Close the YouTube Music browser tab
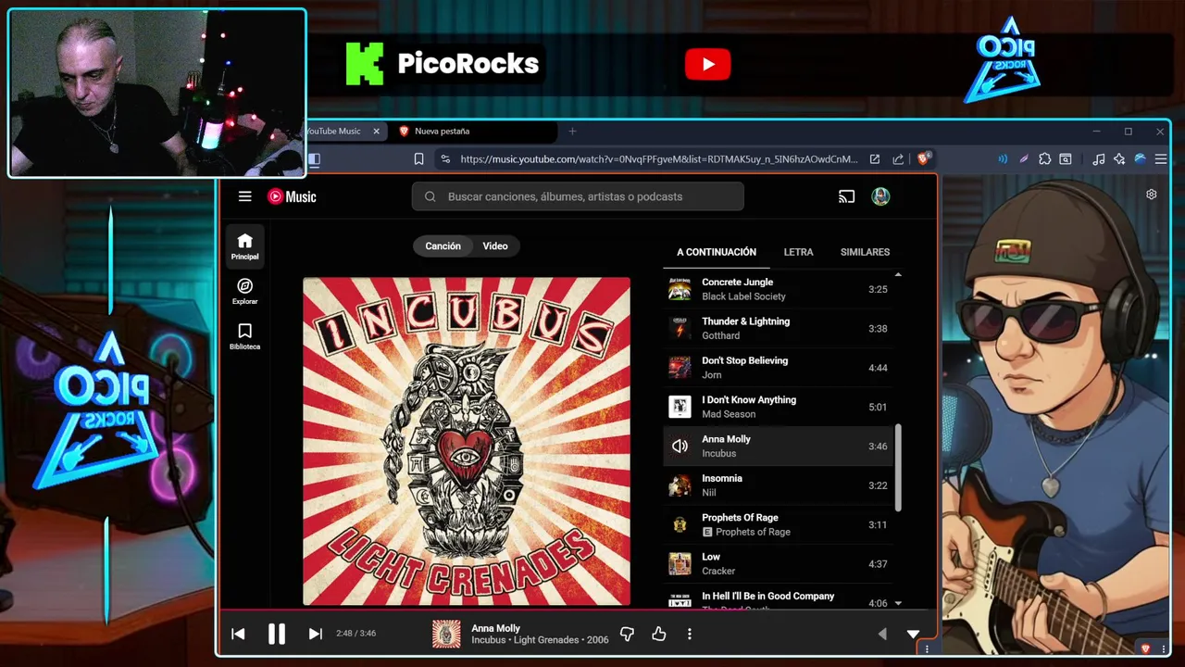The width and height of the screenshot is (1185, 667). (376, 132)
